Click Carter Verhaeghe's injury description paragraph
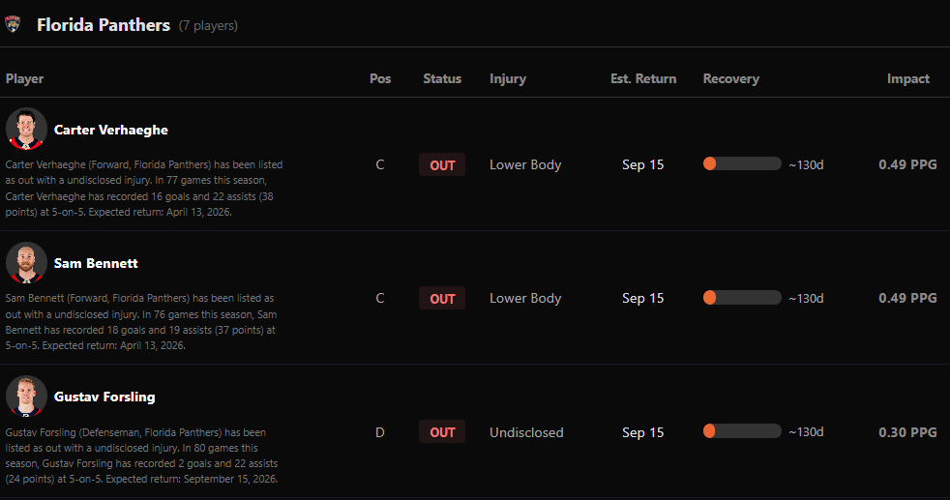Image resolution: width=950 pixels, height=500 pixels. (144, 189)
